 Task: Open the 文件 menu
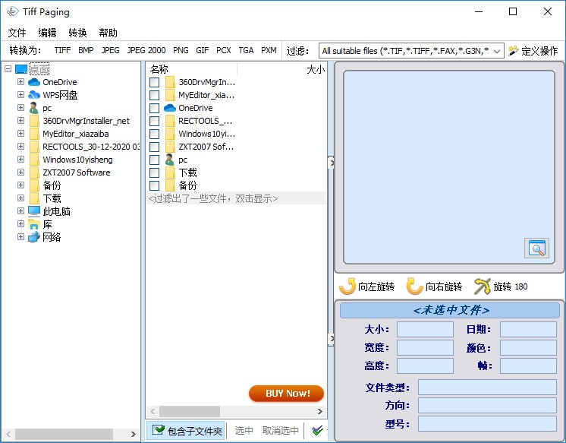[x=17, y=33]
